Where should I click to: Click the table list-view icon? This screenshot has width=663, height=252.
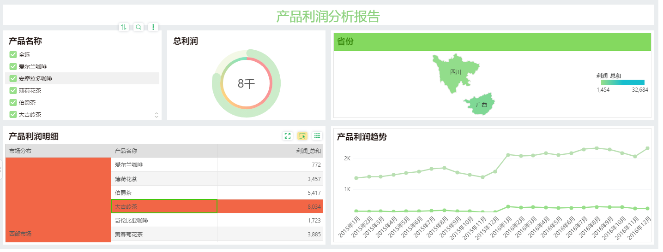click(x=317, y=135)
